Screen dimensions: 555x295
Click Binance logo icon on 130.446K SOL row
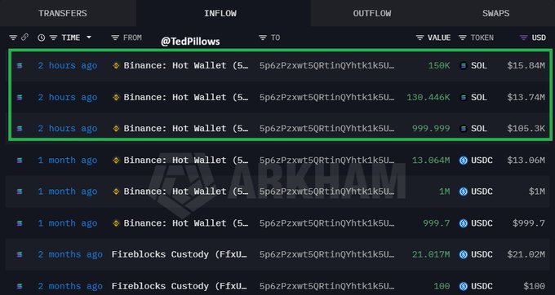point(116,97)
